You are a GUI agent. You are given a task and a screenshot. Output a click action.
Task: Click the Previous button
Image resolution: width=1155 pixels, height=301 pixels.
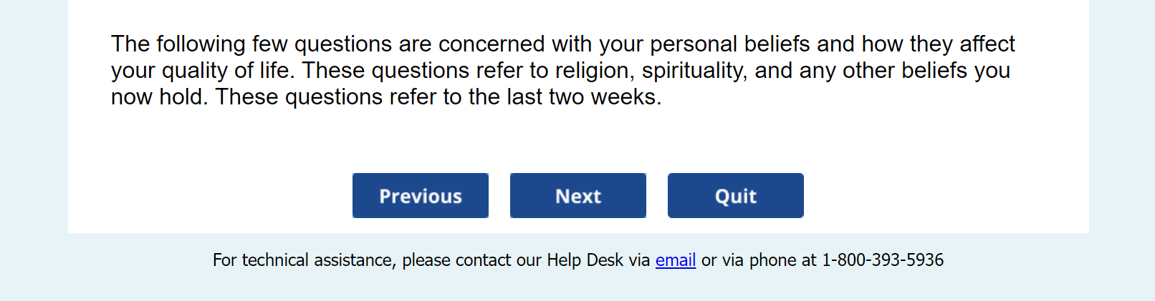click(x=420, y=196)
